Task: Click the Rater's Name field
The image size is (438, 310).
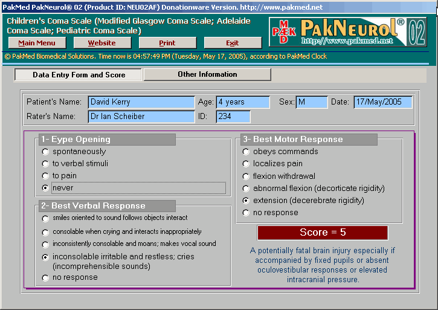Action: tap(141, 117)
